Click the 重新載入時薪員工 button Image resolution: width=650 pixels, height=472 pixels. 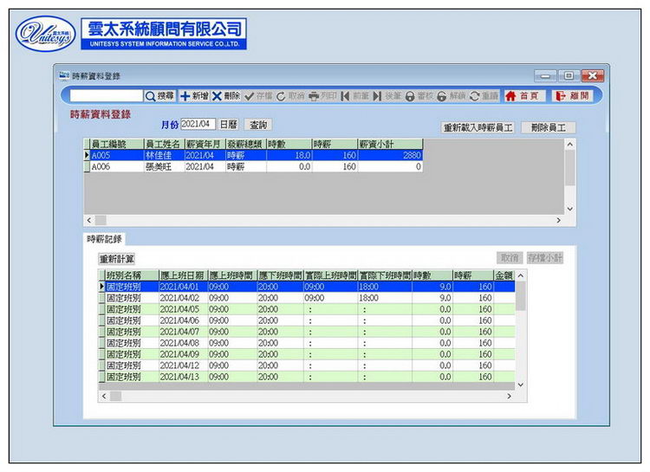click(478, 127)
